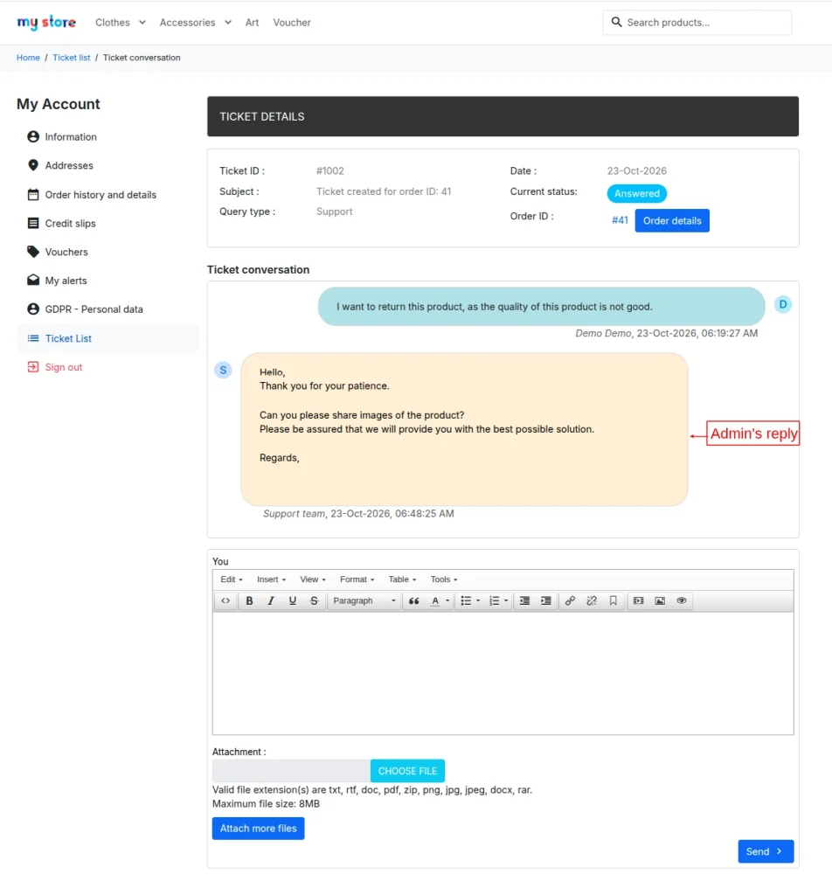Send the ticket reply
This screenshot has width=832, height=895.
pos(766,851)
